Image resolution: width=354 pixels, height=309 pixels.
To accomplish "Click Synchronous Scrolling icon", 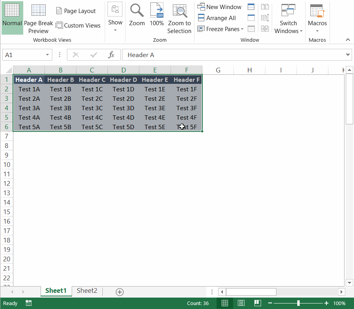I will 265,18.
